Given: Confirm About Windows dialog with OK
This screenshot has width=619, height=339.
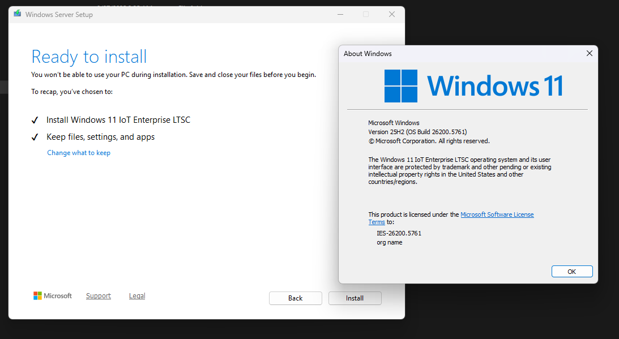Looking at the screenshot, I should [571, 272].
